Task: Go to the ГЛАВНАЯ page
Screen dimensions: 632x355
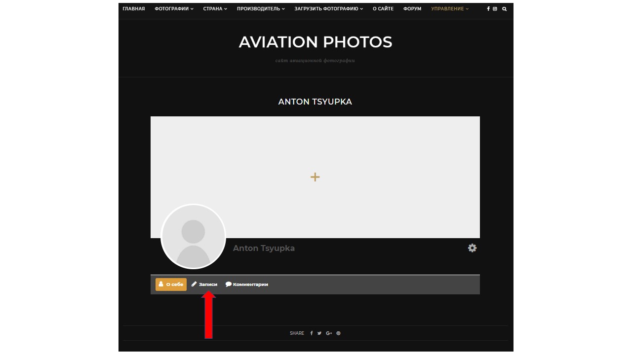Action: 134,9
